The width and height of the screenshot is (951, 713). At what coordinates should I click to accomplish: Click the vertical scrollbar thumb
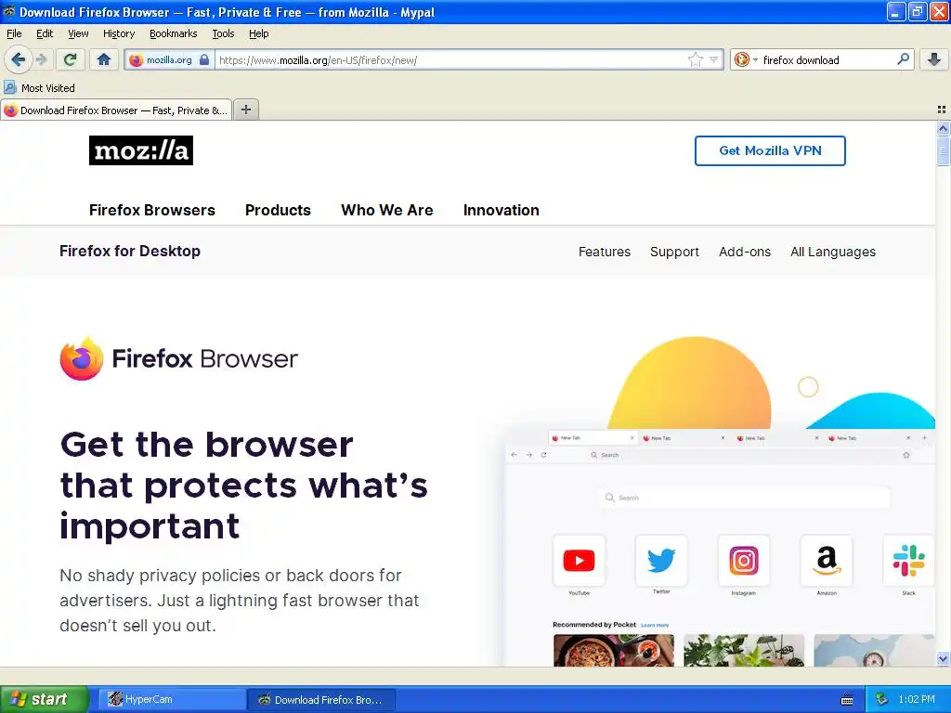pyautogui.click(x=943, y=149)
